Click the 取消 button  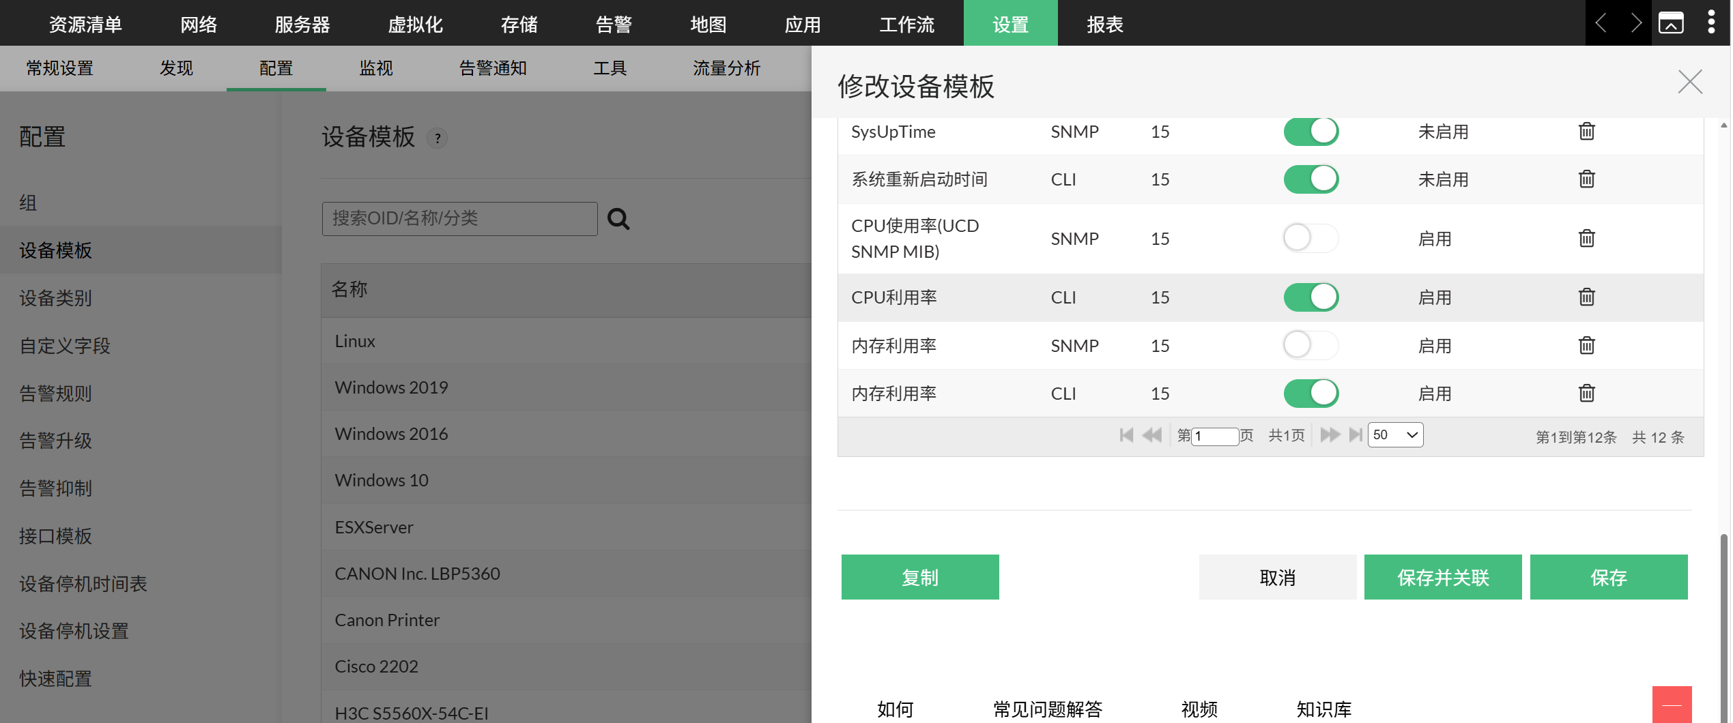tap(1277, 577)
